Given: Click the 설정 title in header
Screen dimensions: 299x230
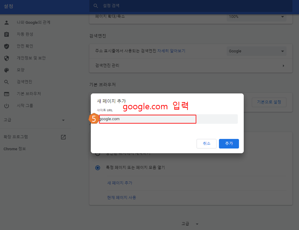Looking at the screenshot, I should 8,6.
